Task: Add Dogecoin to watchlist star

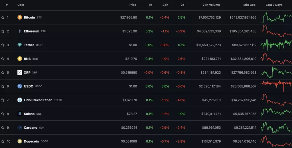Action: (3, 141)
